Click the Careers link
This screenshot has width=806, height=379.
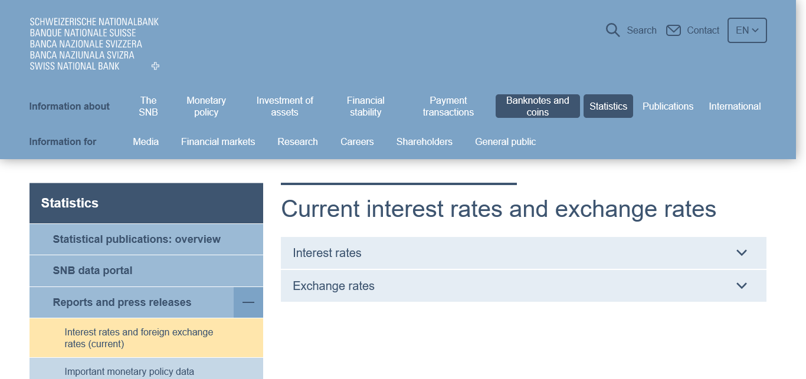[357, 141]
